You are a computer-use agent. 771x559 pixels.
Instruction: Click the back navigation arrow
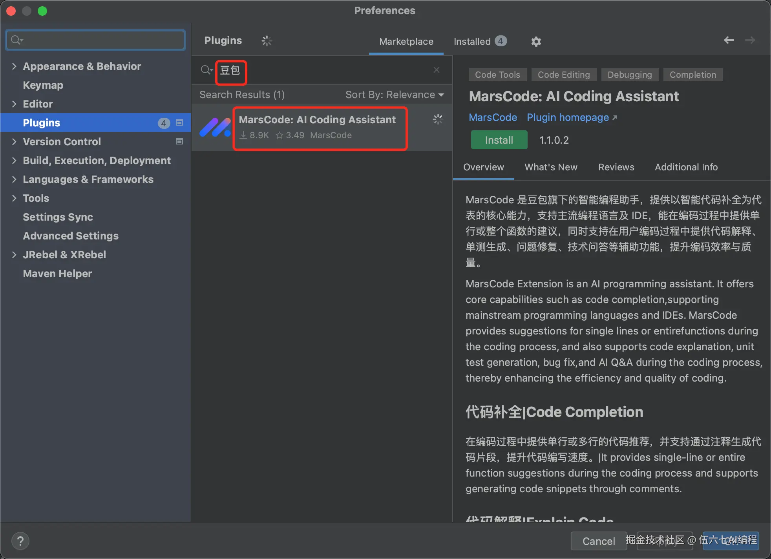729,40
